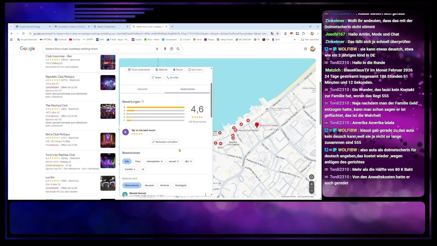The height and width of the screenshot is (246, 437).
Task: Toggle the Preis review filter chip
Action: coord(138,161)
